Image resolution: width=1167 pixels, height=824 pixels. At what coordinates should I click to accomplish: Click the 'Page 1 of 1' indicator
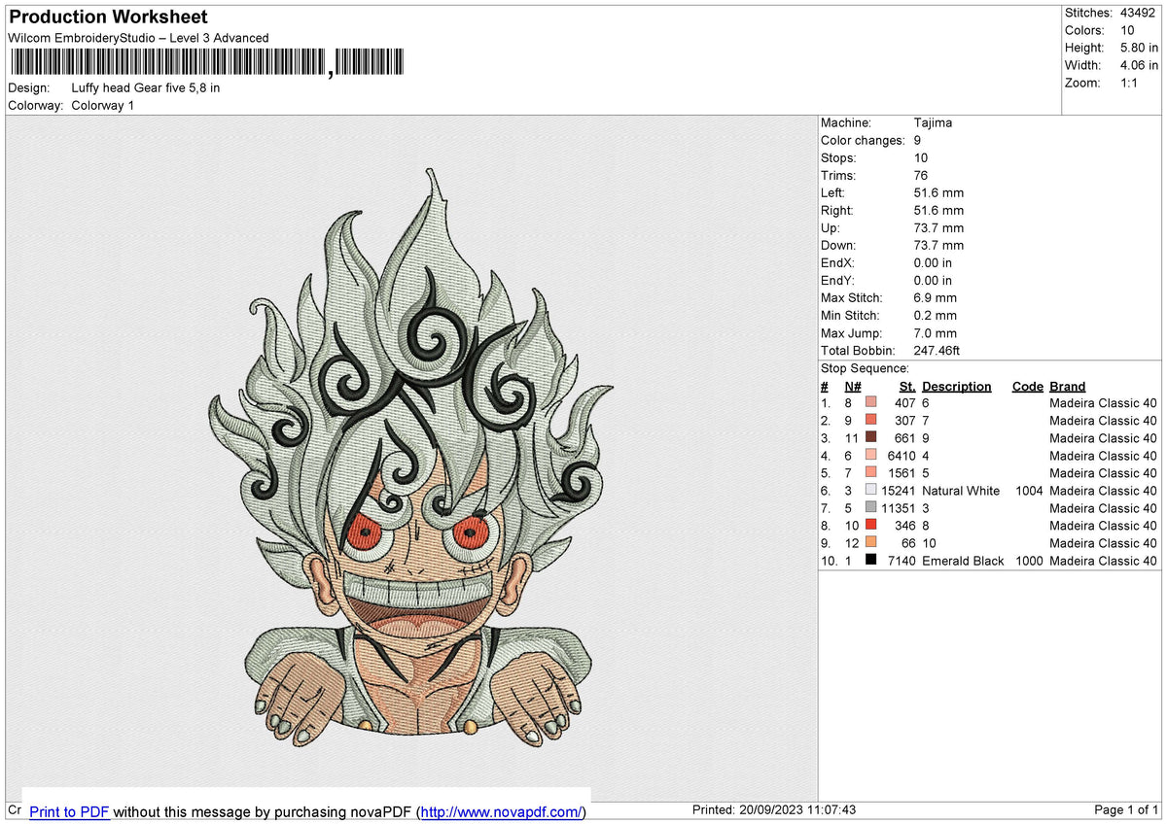tap(1126, 810)
